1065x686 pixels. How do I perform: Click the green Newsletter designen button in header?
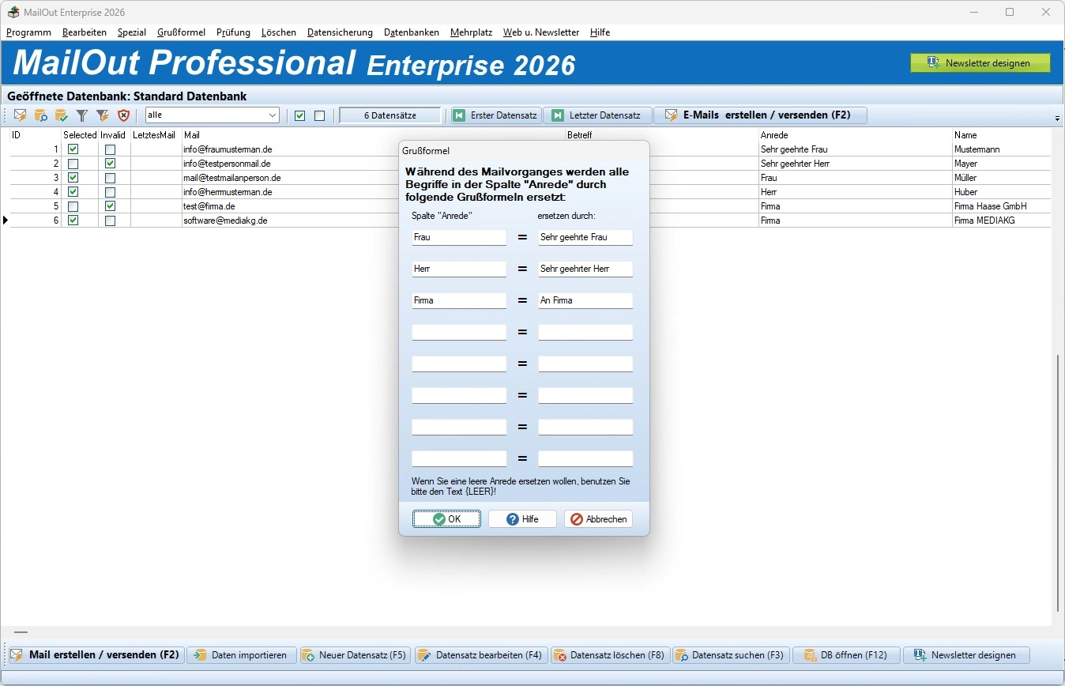coord(980,63)
